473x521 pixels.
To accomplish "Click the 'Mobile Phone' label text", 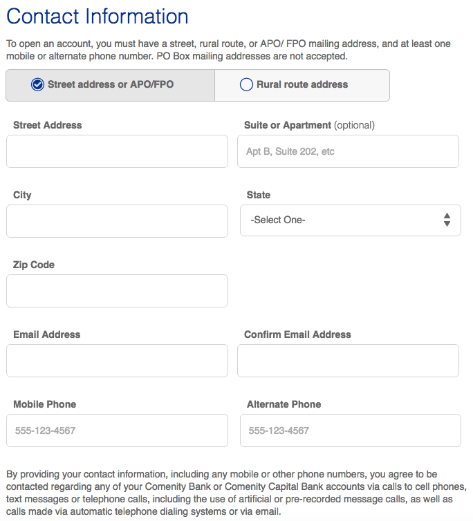I will click(x=44, y=404).
